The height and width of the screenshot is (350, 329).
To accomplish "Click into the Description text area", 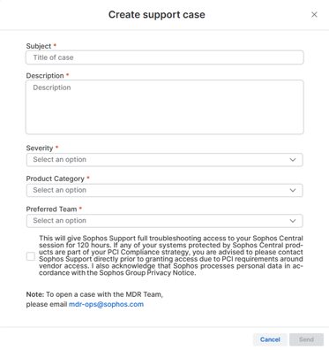I will pyautogui.click(x=165, y=107).
